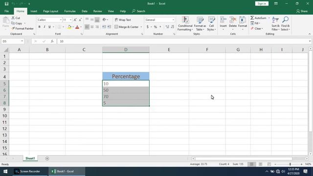Open Find & Select menu
This screenshot has height=176, width=313.
click(x=285, y=23)
